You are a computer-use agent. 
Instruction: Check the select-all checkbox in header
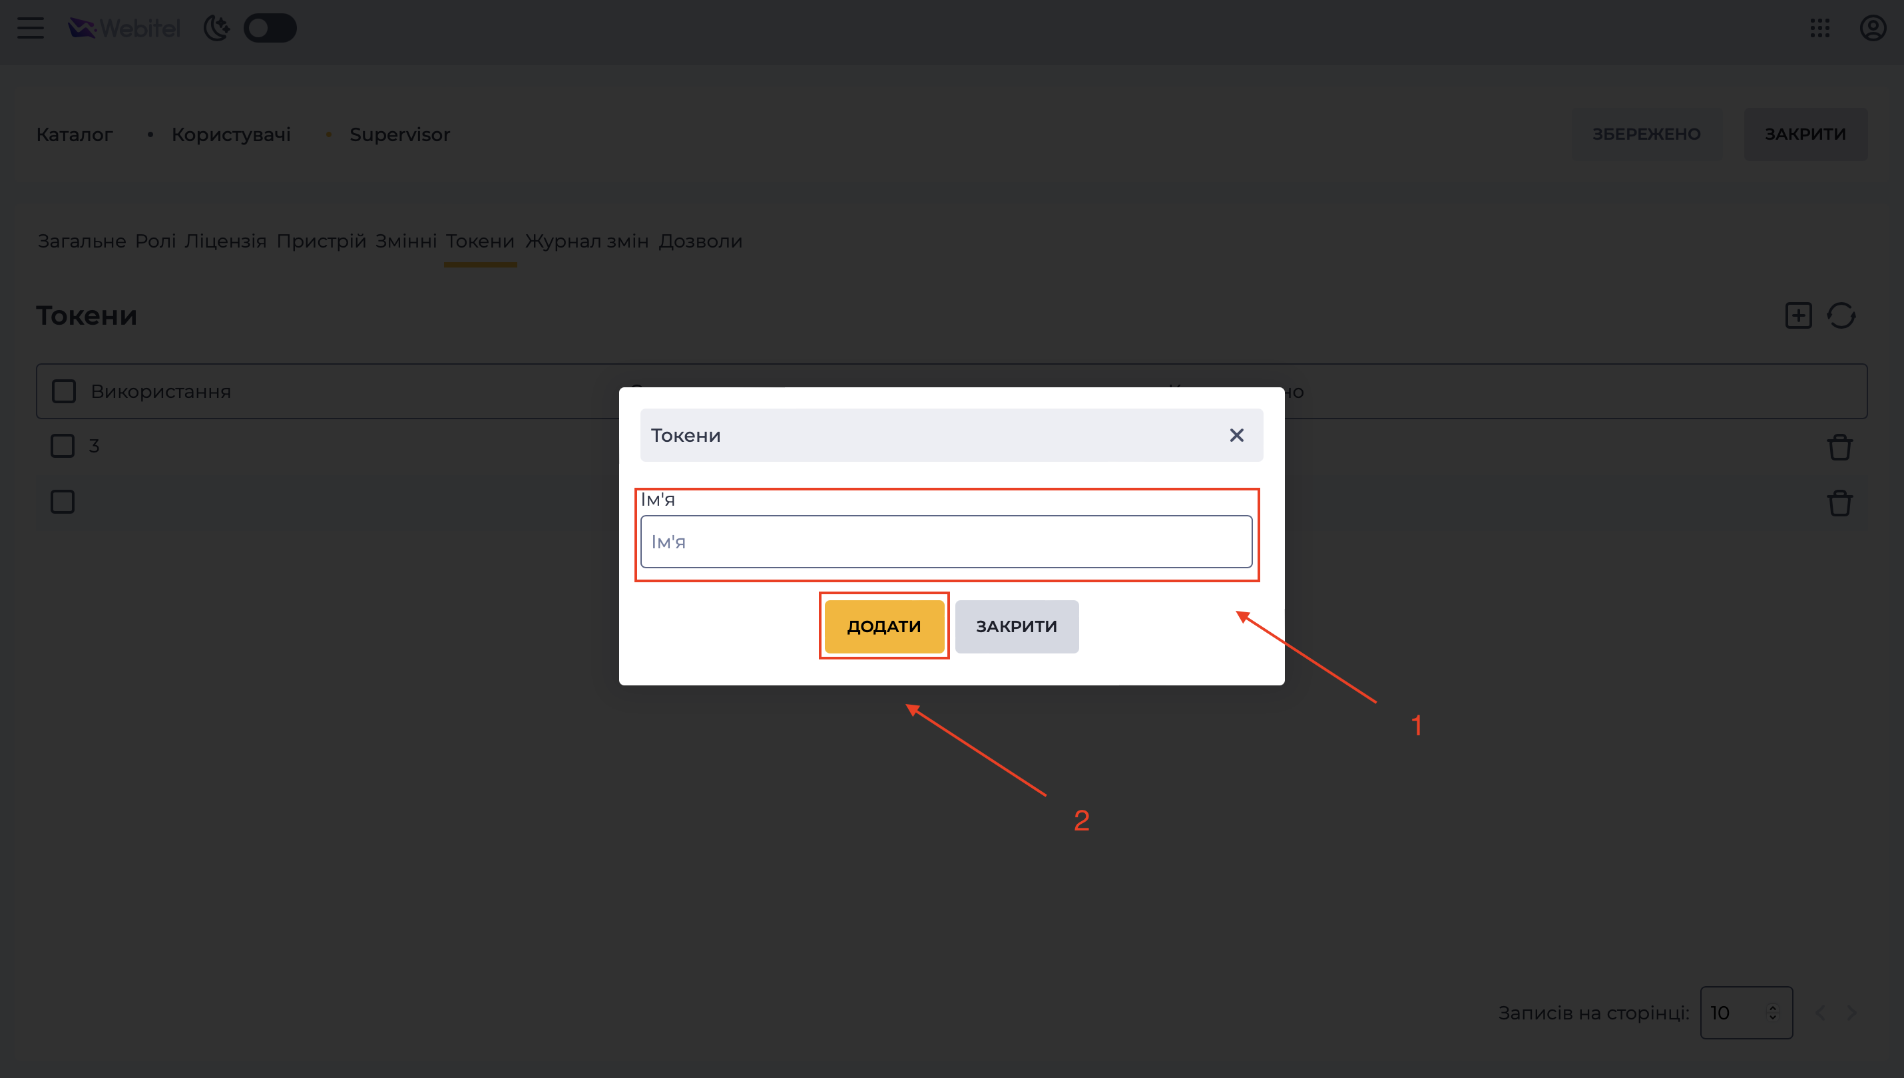coord(64,391)
